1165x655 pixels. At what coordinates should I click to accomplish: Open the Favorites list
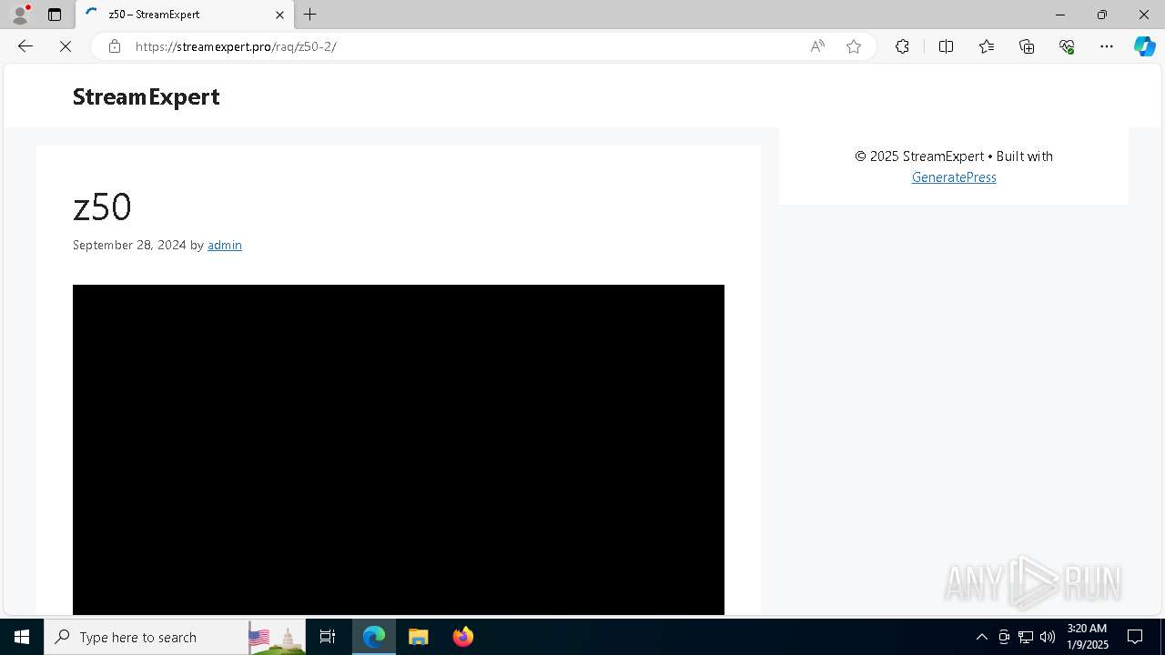click(x=987, y=46)
